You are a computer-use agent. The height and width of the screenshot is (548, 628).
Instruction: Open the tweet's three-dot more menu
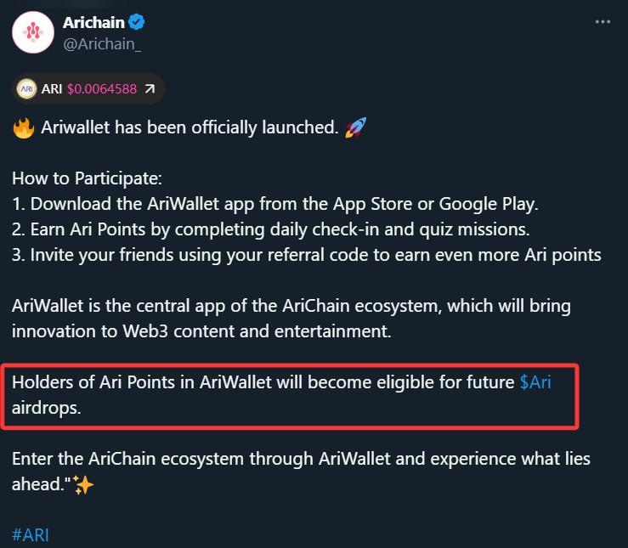(603, 21)
